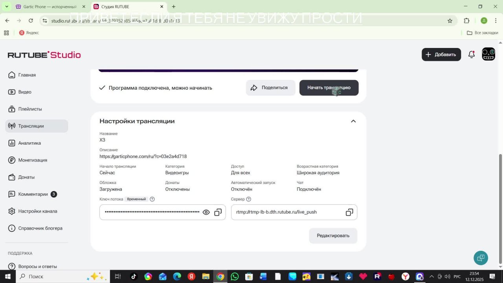Collapse the Настройки трансляции section
Image resolution: width=503 pixels, height=283 pixels.
353,121
